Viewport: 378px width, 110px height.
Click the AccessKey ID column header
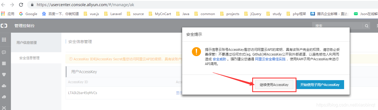78,82
